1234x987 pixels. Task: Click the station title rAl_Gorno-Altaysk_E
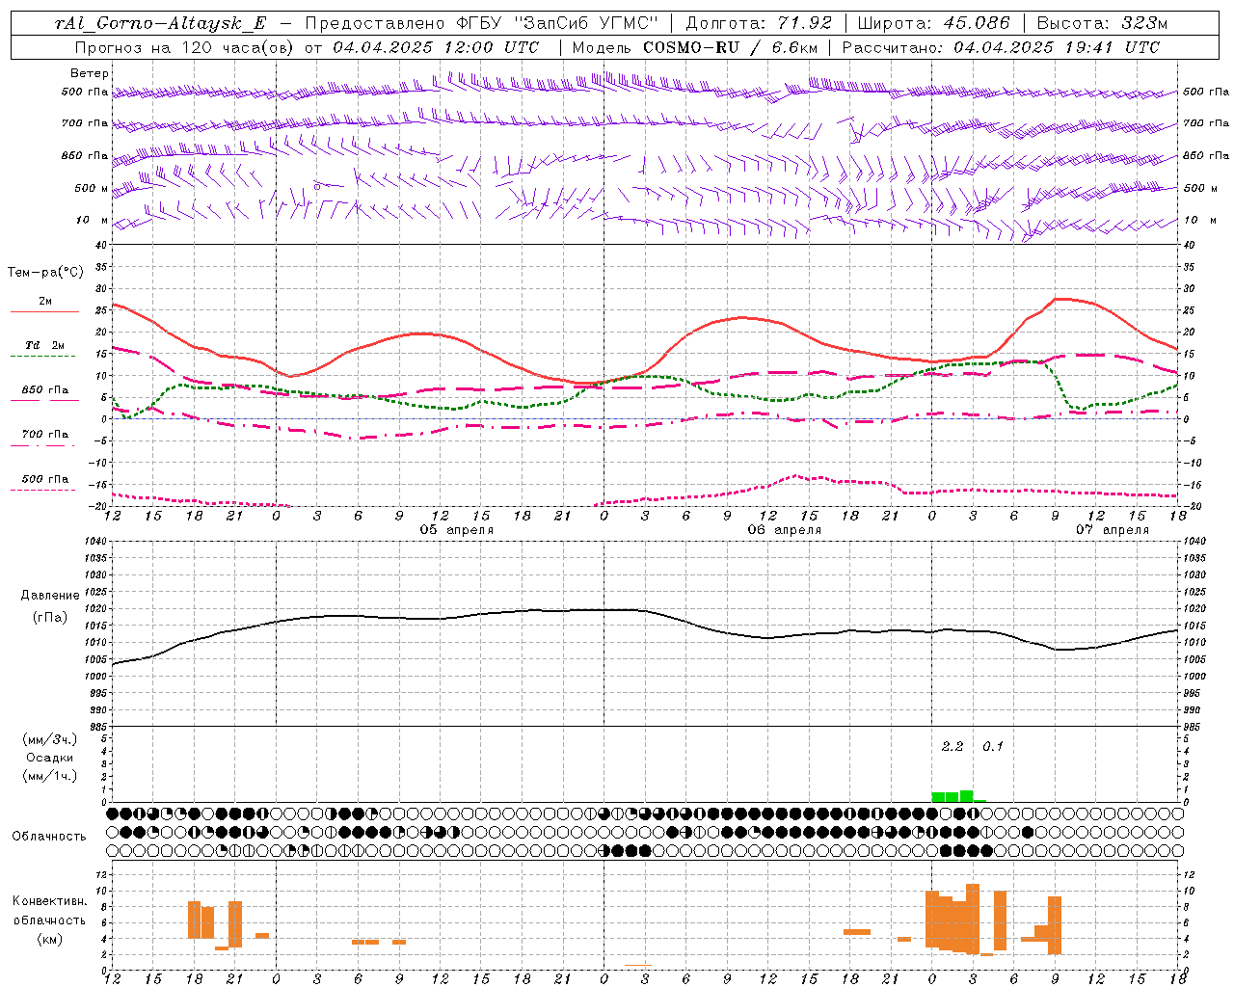[160, 24]
